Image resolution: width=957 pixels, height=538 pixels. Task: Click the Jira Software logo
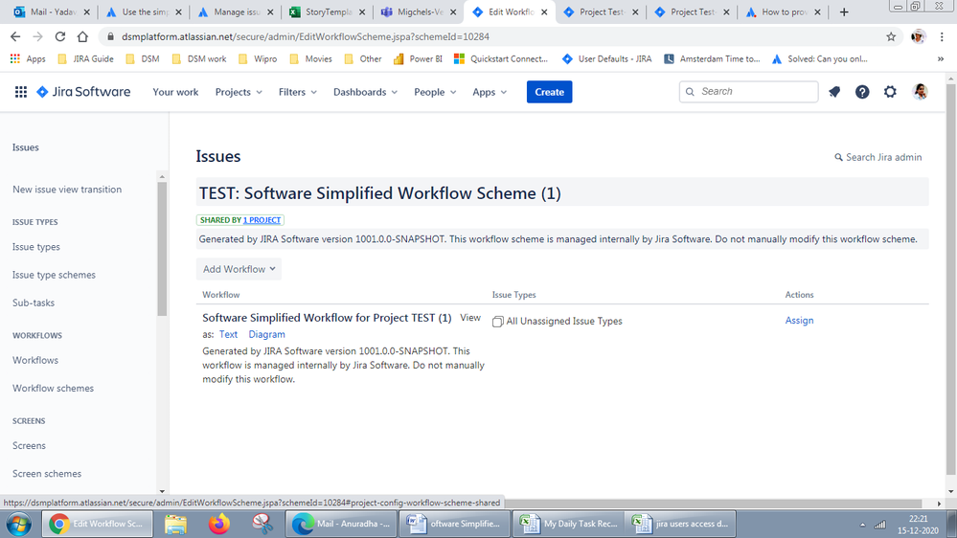click(83, 92)
